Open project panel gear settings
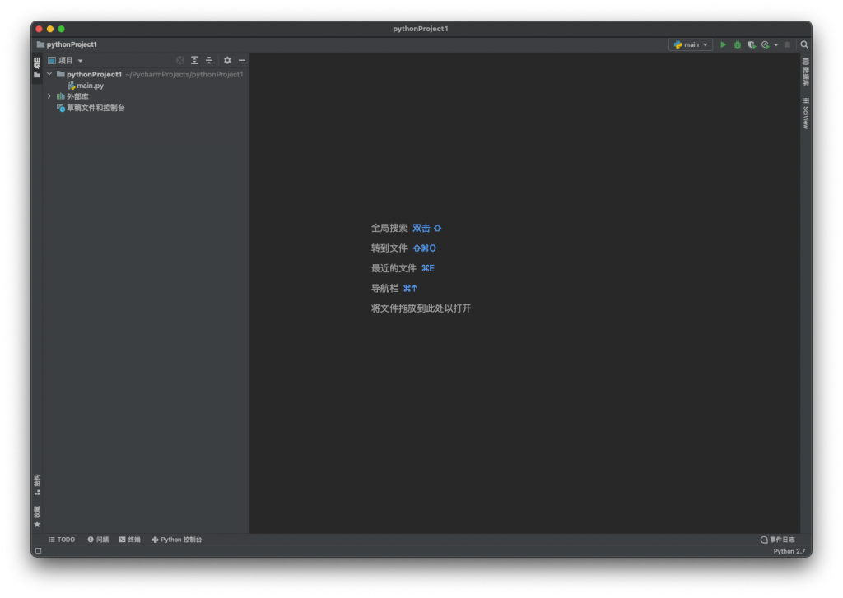 tap(227, 60)
